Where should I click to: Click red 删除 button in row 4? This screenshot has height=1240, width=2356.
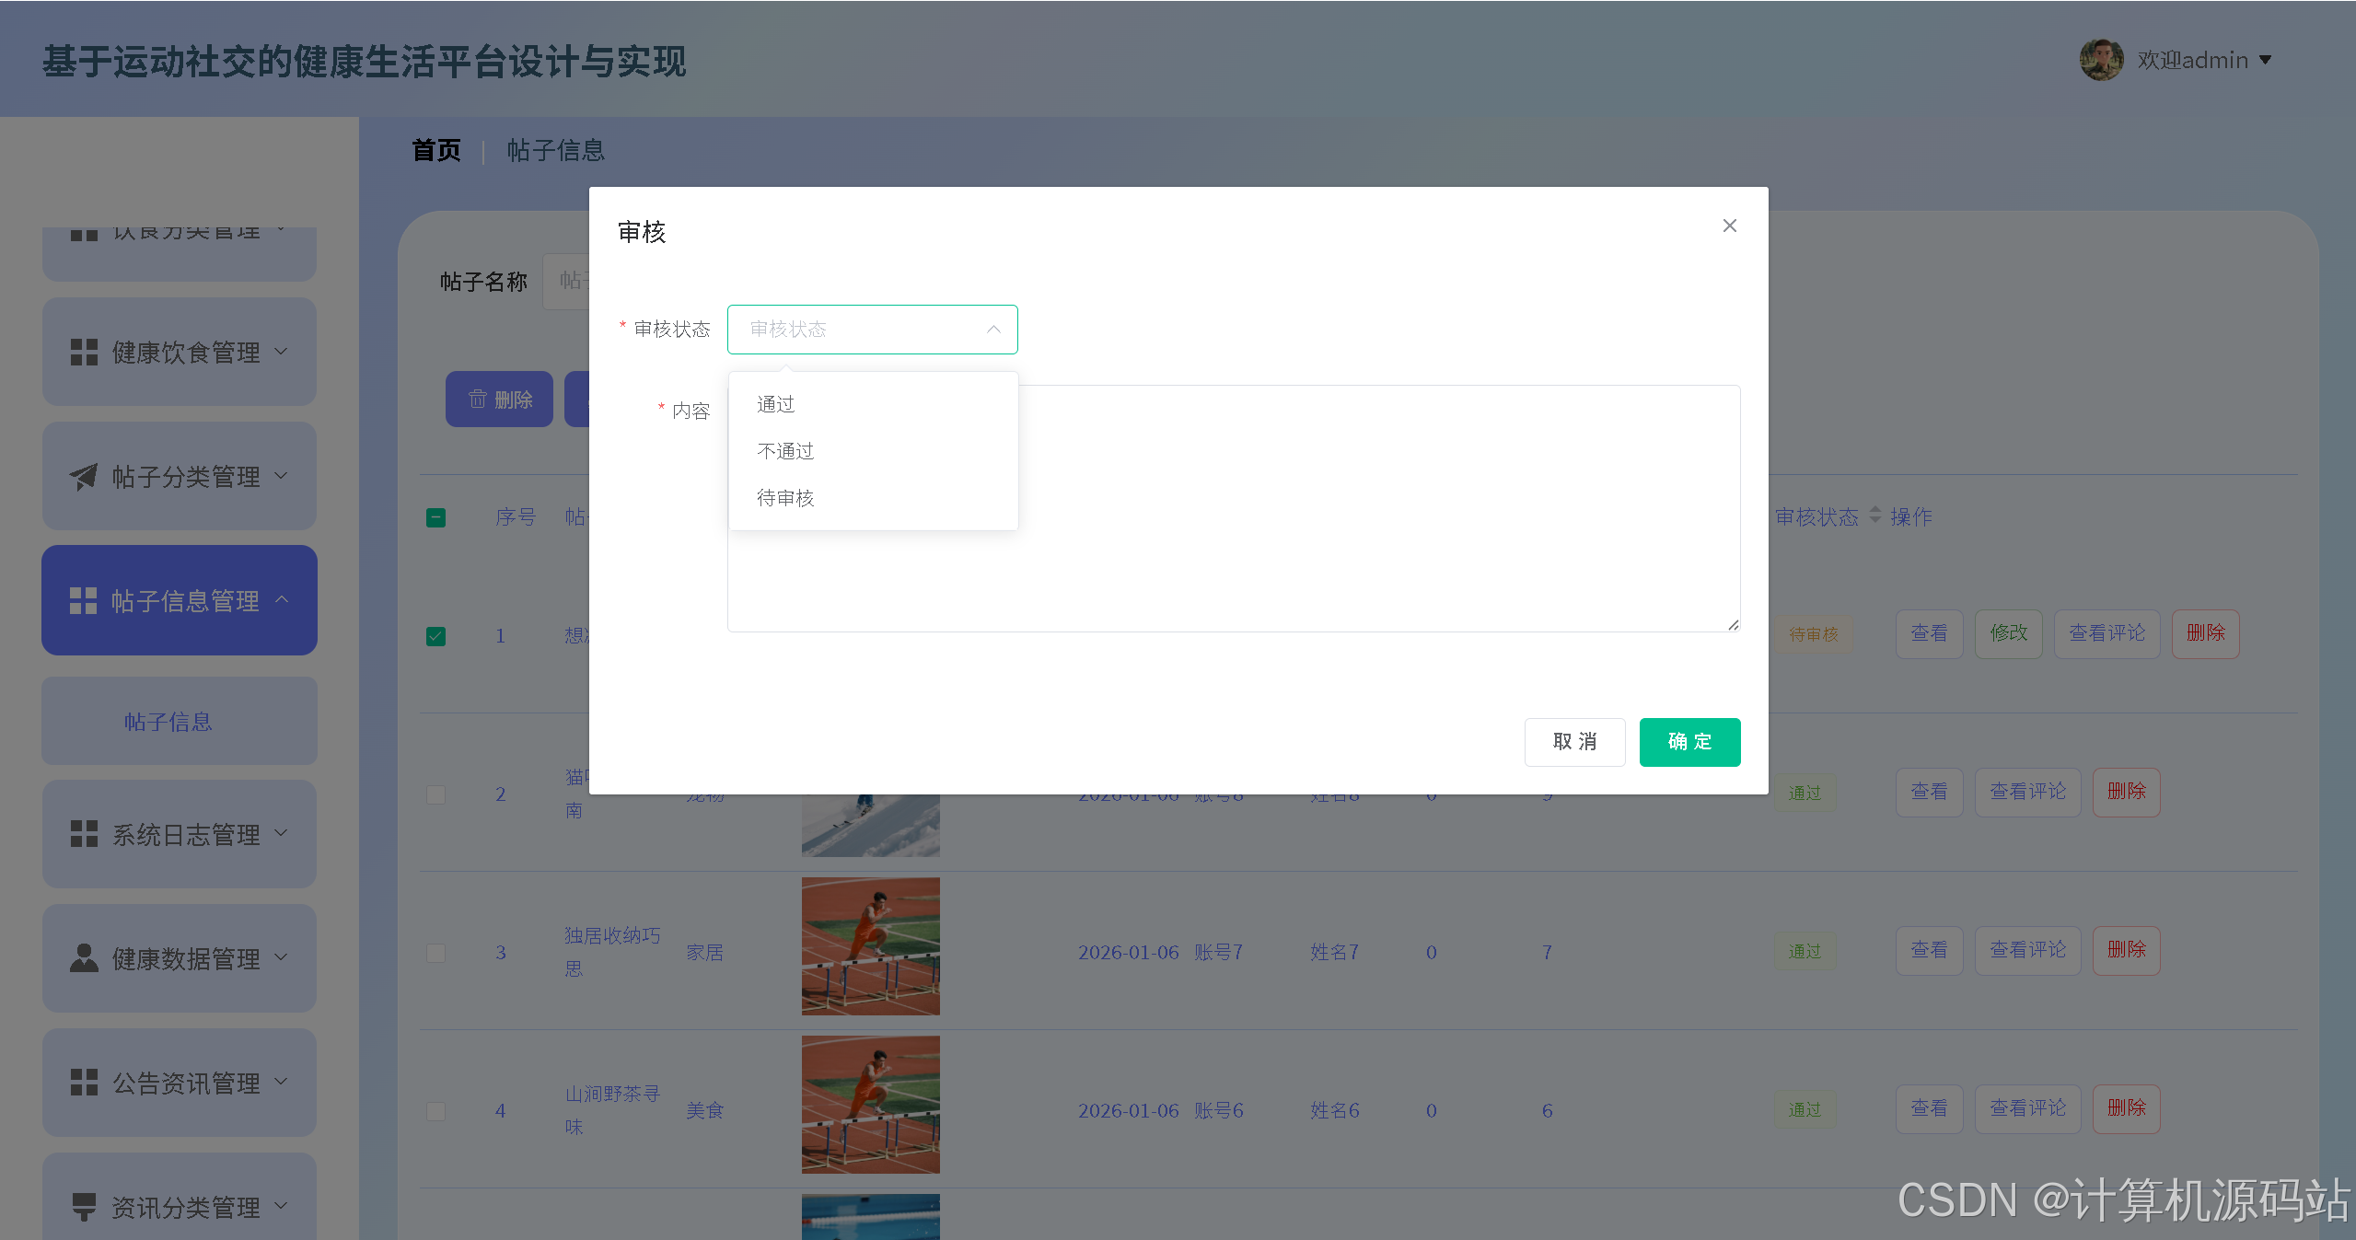point(2126,1108)
